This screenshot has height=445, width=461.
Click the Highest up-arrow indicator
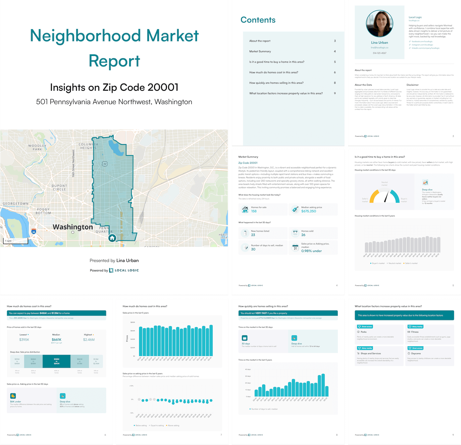(93, 335)
